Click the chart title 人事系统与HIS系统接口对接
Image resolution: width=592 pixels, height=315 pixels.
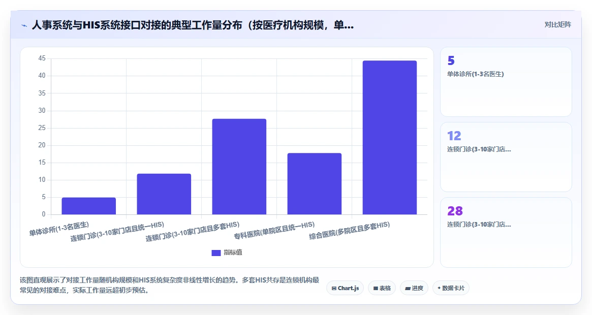(193, 25)
